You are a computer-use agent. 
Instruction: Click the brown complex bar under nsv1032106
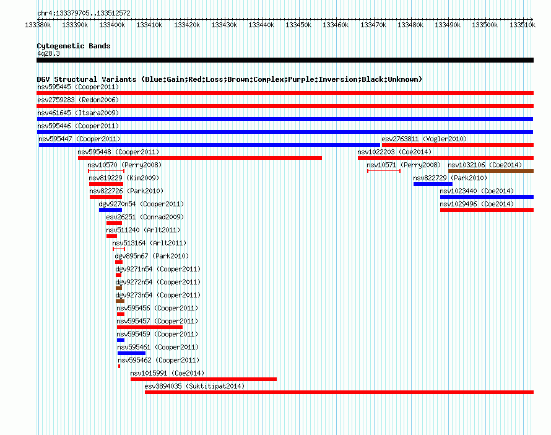491,171
